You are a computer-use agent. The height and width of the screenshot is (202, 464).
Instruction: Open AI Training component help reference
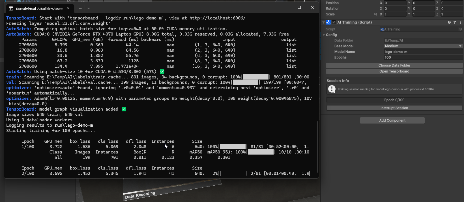pos(449,22)
